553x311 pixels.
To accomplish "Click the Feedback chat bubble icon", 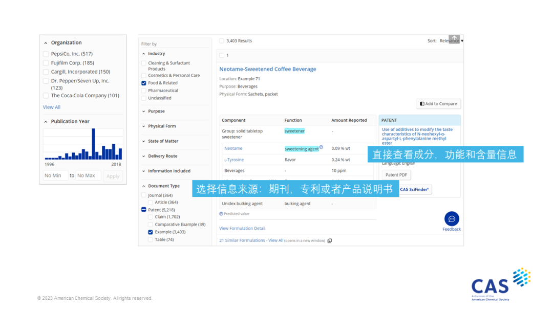I will pos(452,219).
